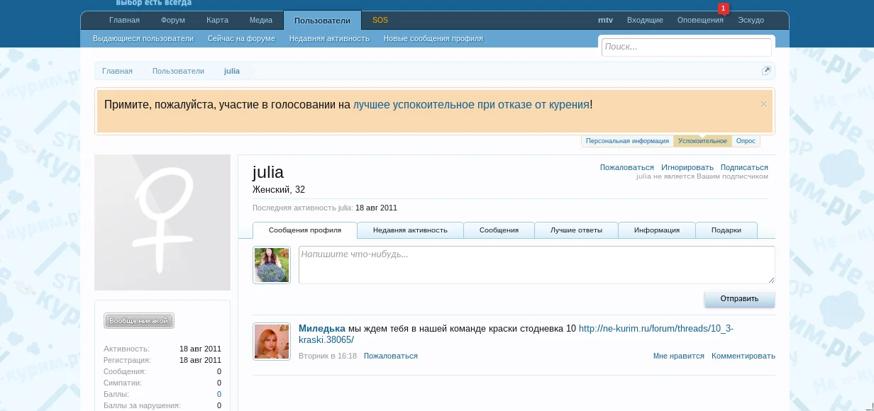Open the Информация tab
Image resolution: width=874 pixels, height=411 pixels.
point(656,230)
